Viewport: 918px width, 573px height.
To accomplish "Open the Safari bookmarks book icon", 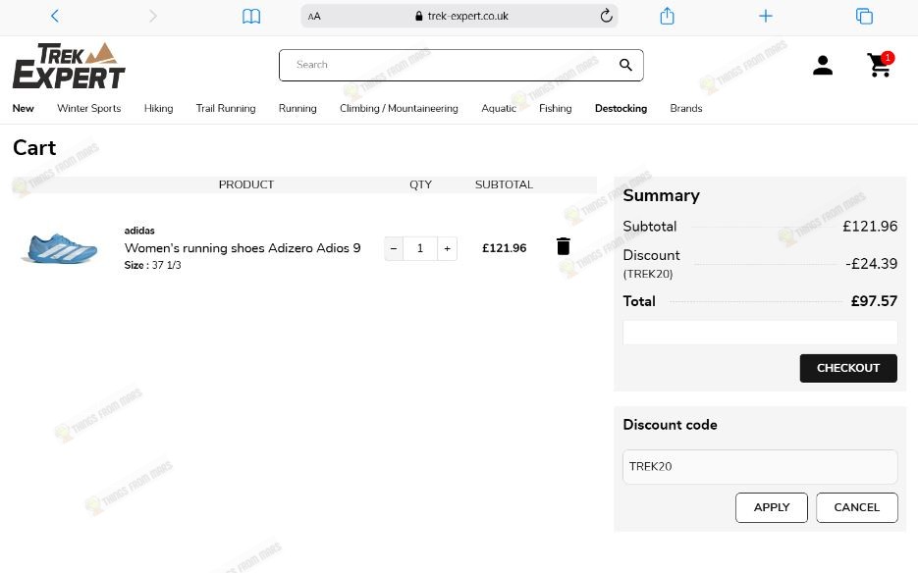I will [x=251, y=16].
